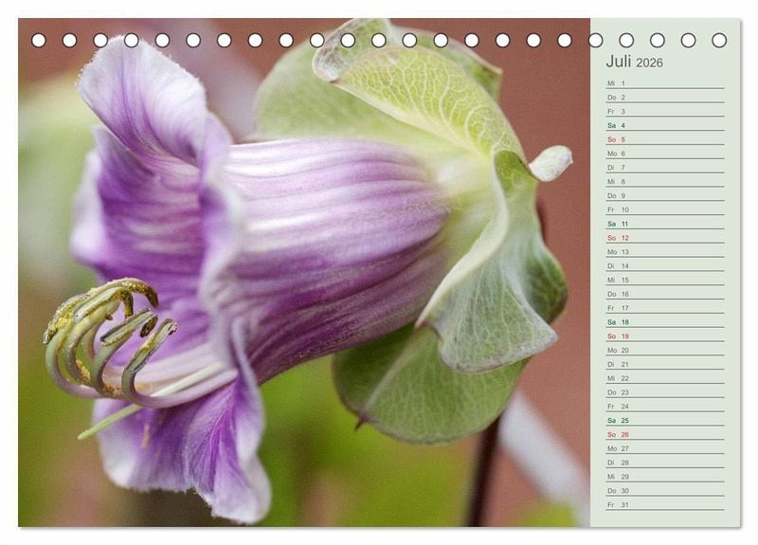Pick the "Mi 8" date line
The width and height of the screenshot is (758, 545).
click(x=665, y=181)
